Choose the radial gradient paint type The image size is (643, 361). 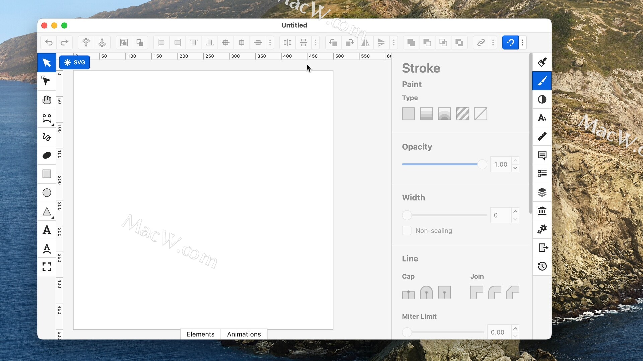444,114
